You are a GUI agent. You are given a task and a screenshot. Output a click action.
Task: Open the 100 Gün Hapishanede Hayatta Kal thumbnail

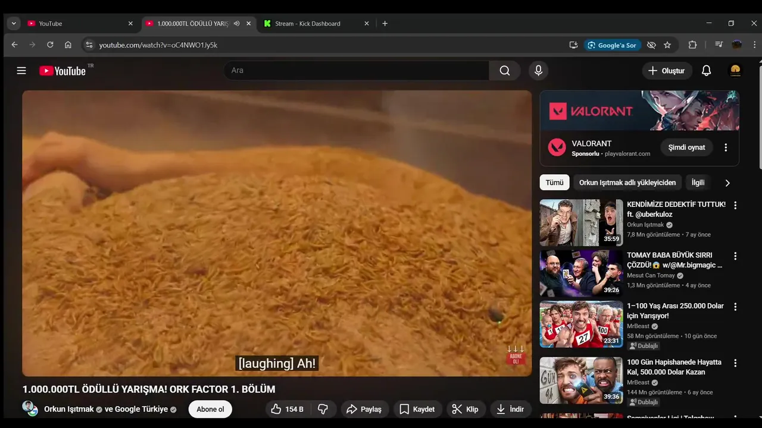point(581,380)
